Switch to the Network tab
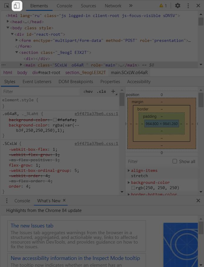This screenshot has width=204, height=267. (113, 6)
